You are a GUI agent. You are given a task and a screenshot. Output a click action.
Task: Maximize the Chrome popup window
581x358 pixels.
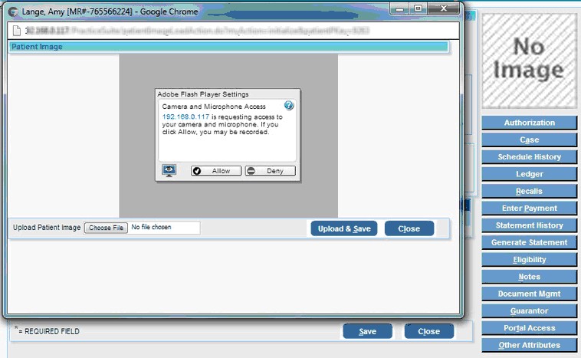pos(419,8)
